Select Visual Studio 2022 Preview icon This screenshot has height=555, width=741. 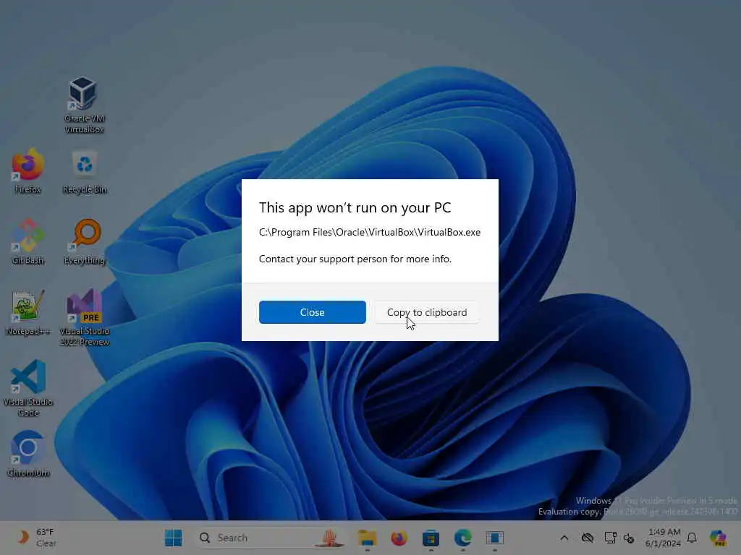85,317
